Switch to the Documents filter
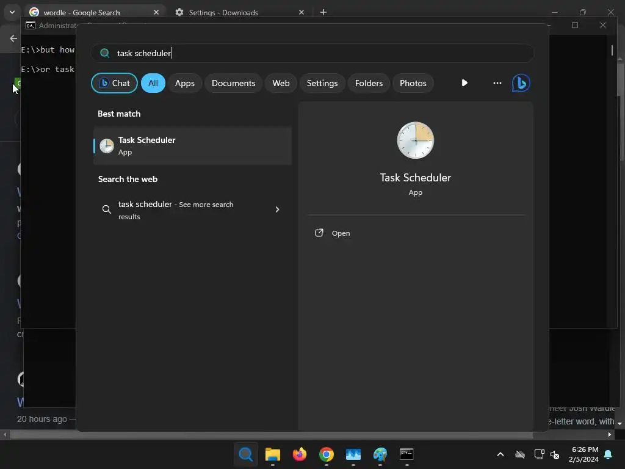Viewport: 625px width, 469px height. click(233, 83)
